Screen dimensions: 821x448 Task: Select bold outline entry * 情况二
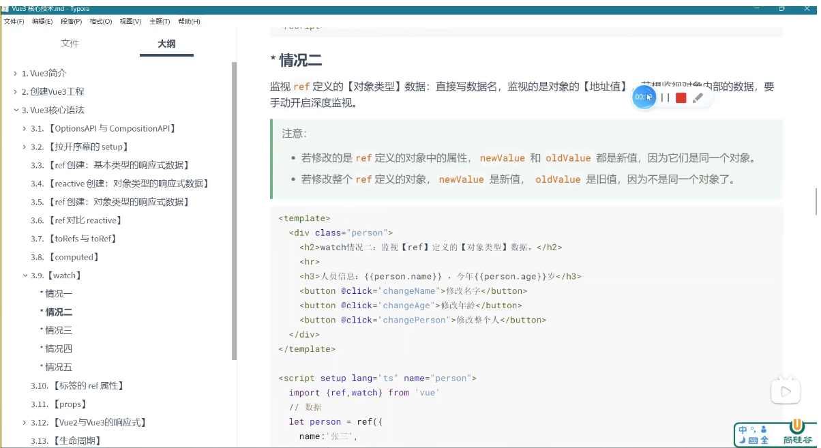(x=56, y=312)
